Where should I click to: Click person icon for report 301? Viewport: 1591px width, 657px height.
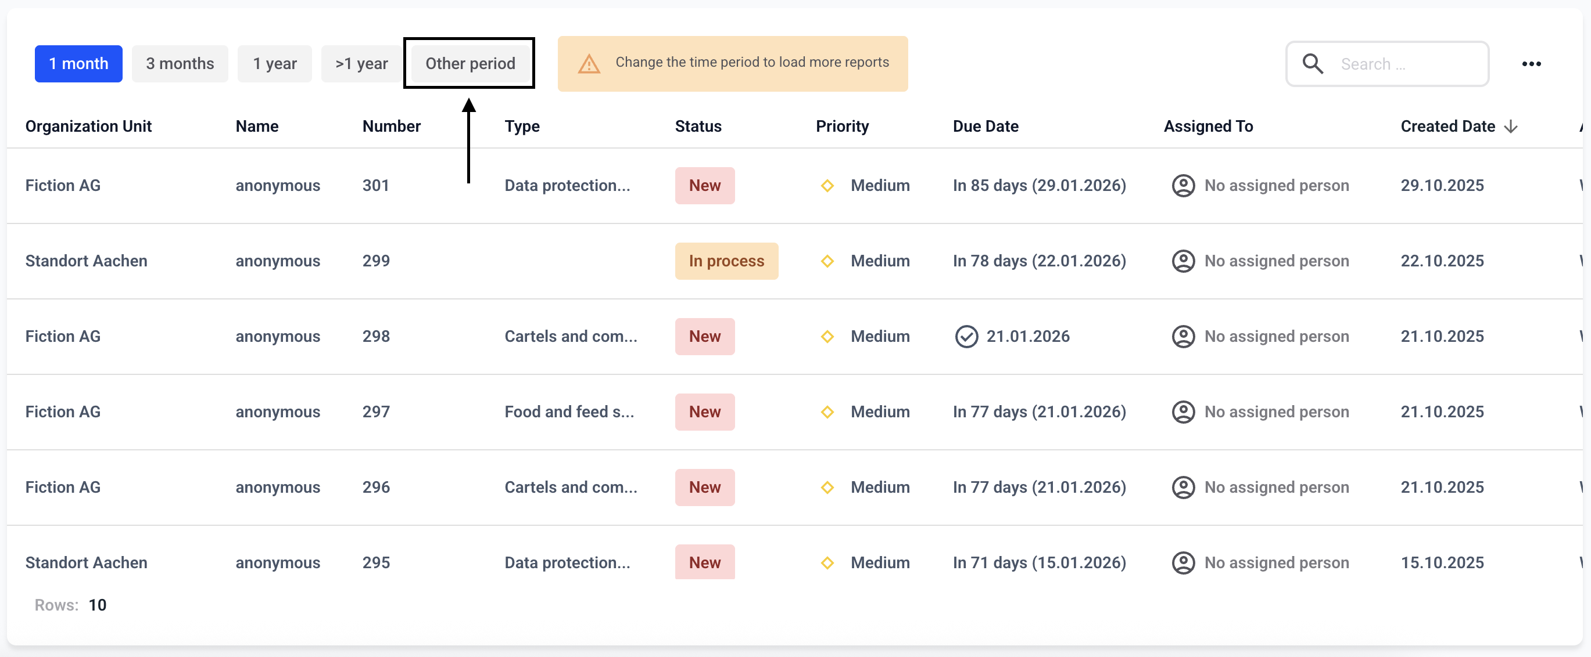pos(1182,186)
